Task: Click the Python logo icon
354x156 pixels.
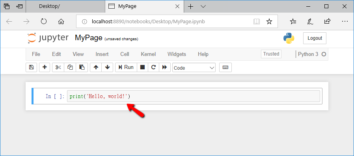Action: (x=289, y=38)
